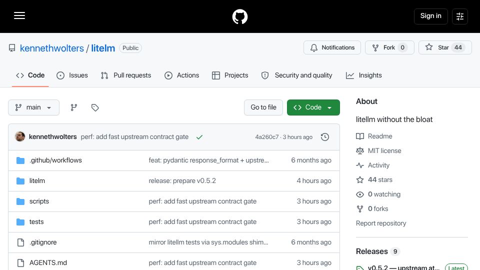Star the litelm repository
The image size is (480, 270).
pos(445,47)
